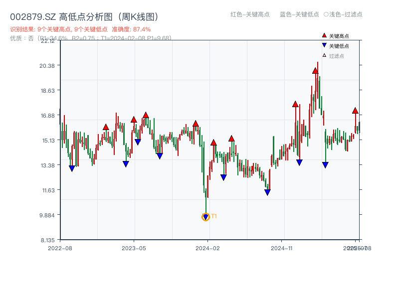
Task: Select the leftmost blue key-low triangle
Action: pos(72,168)
